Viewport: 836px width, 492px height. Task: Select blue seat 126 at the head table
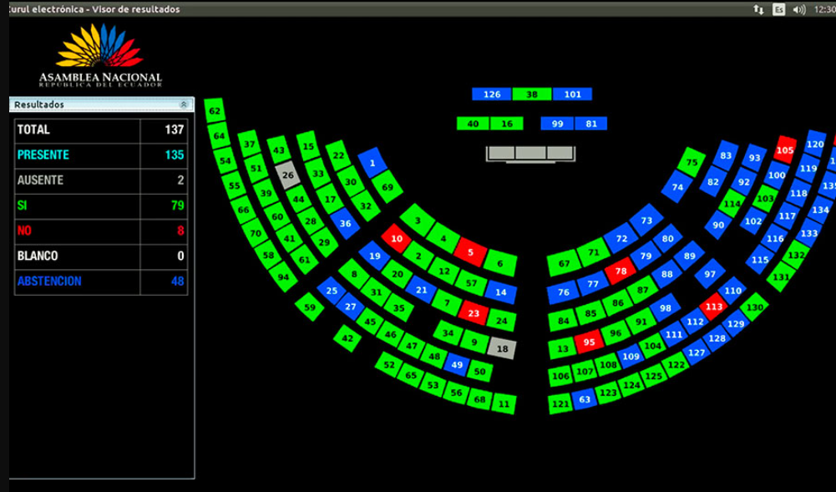(492, 94)
